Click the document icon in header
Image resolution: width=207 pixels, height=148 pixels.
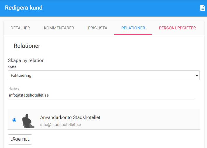pyautogui.click(x=203, y=8)
